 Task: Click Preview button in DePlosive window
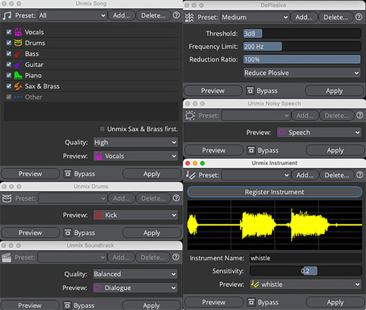213,90
